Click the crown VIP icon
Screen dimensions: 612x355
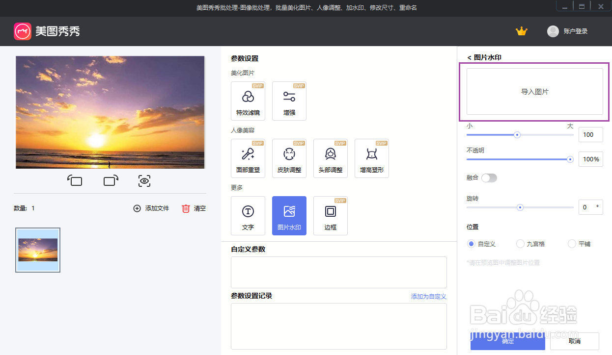521,31
